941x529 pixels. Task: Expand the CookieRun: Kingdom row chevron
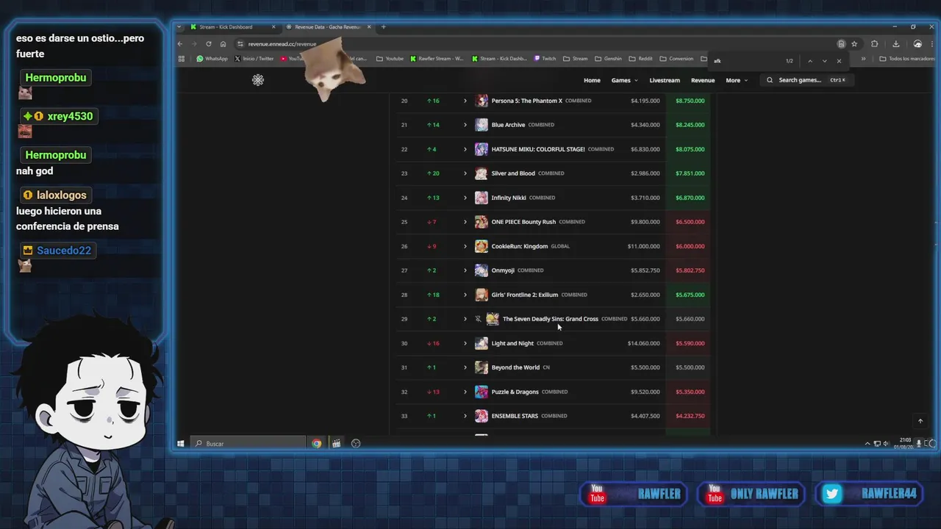coord(465,246)
